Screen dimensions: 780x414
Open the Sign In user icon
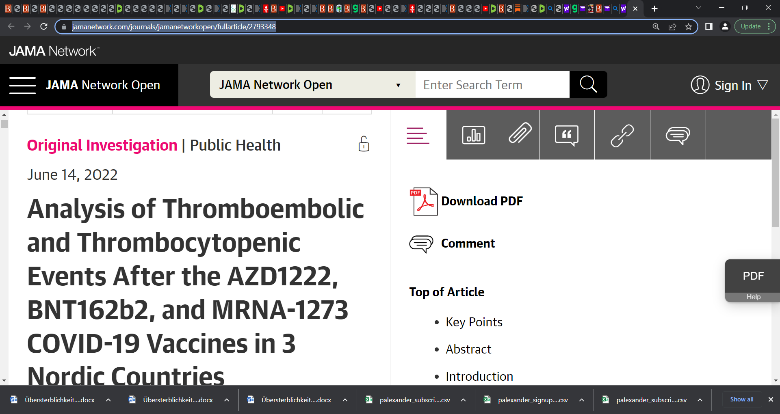[x=700, y=85]
